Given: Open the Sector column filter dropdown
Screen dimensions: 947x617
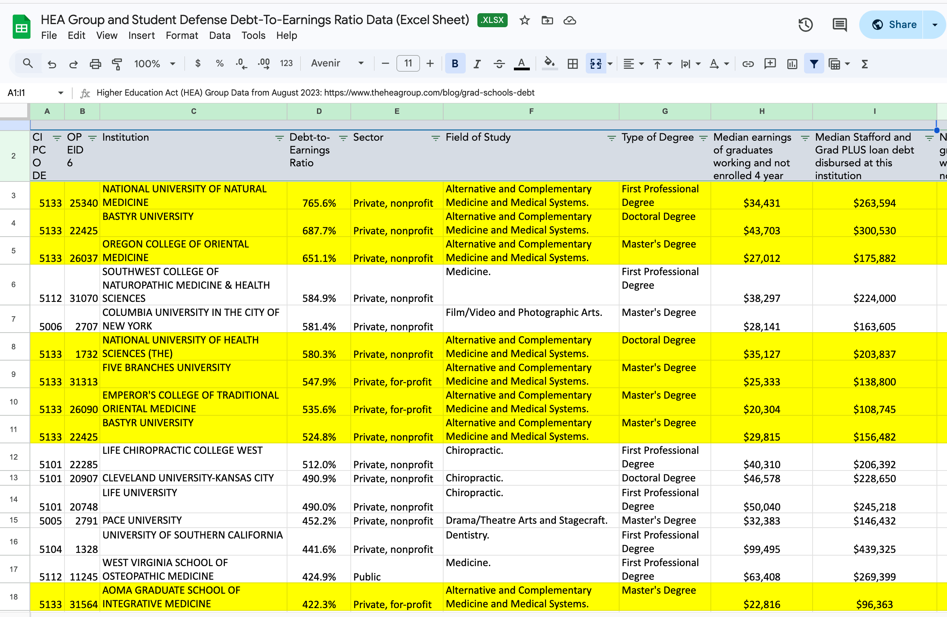Looking at the screenshot, I should pos(435,138).
